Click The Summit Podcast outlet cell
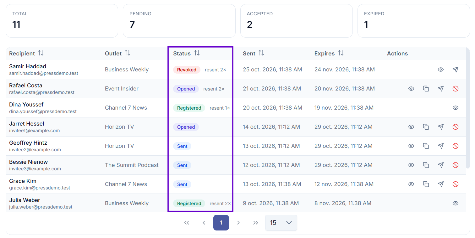The image size is (475, 238). pos(132,165)
